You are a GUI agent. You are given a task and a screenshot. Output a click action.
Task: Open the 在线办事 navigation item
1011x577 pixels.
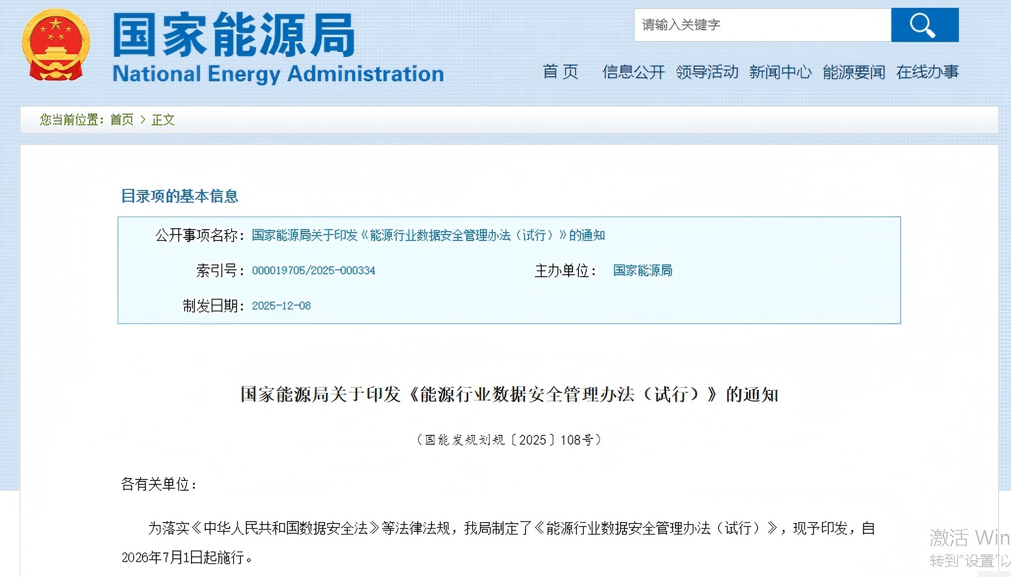coord(927,72)
